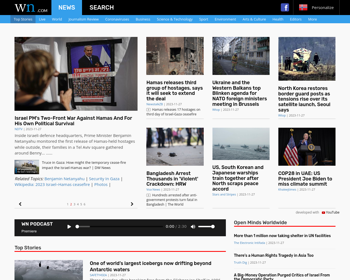
Task: Open Environment section
Action: pos(225,19)
